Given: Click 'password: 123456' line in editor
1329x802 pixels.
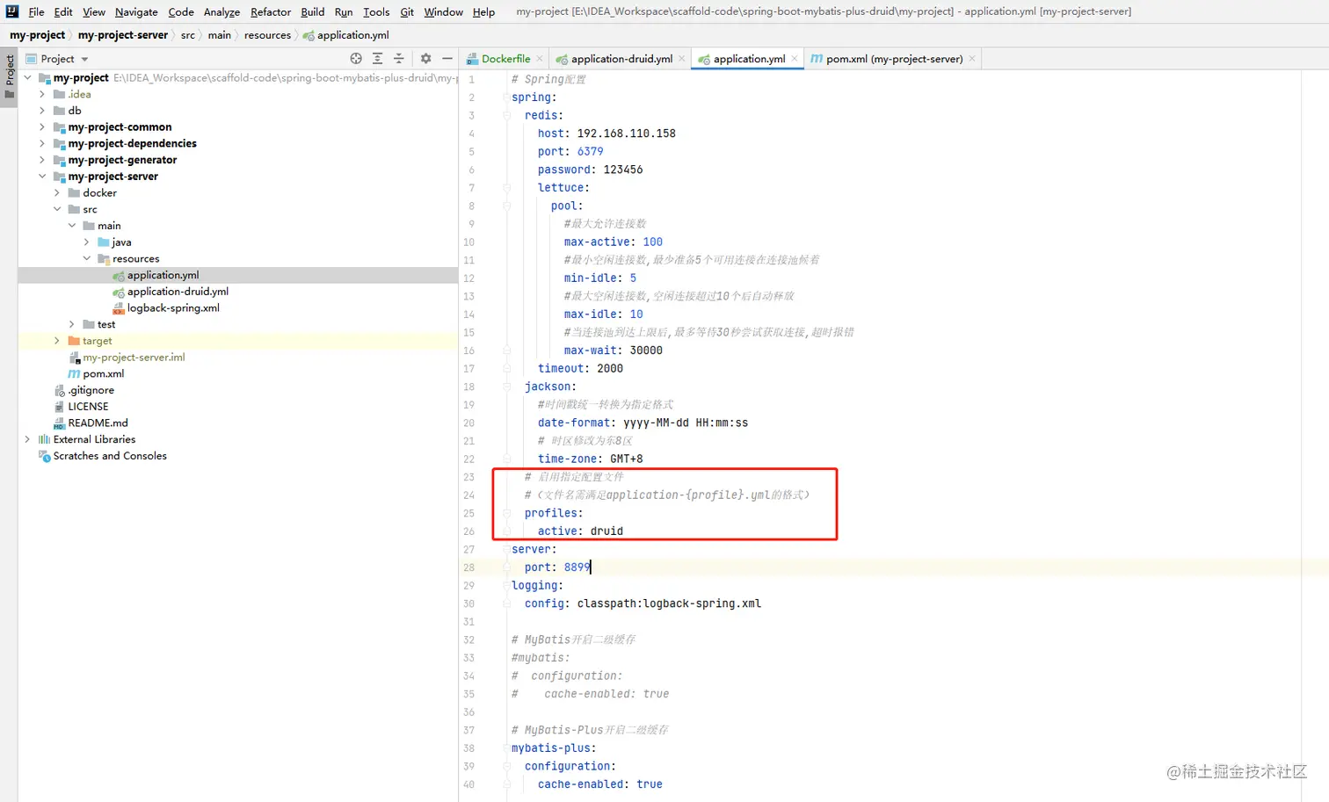Looking at the screenshot, I should click(x=590, y=170).
